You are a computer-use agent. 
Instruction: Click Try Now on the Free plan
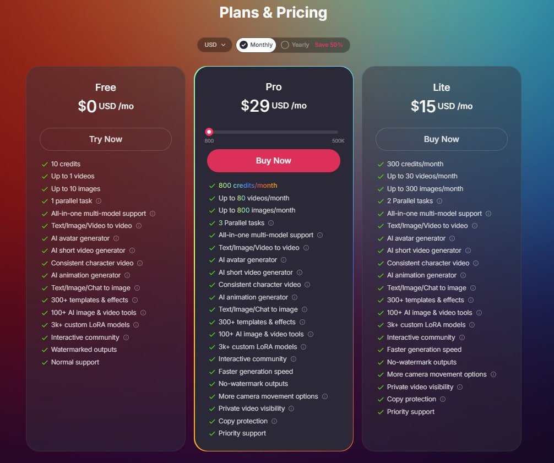tap(106, 139)
